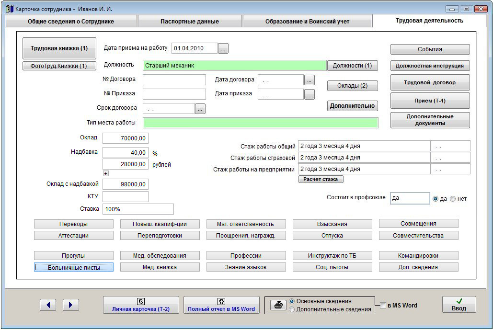Open Полный отчет в MS Word
Viewport: 493px width, 330px height.
point(221,305)
